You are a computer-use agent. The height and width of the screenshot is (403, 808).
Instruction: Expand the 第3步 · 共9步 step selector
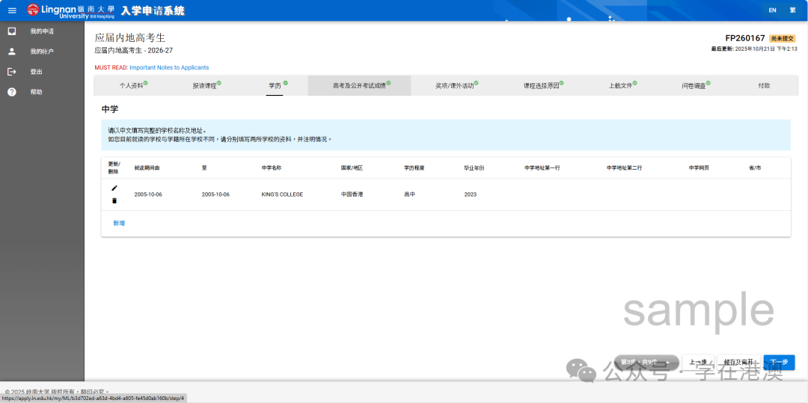tap(646, 362)
